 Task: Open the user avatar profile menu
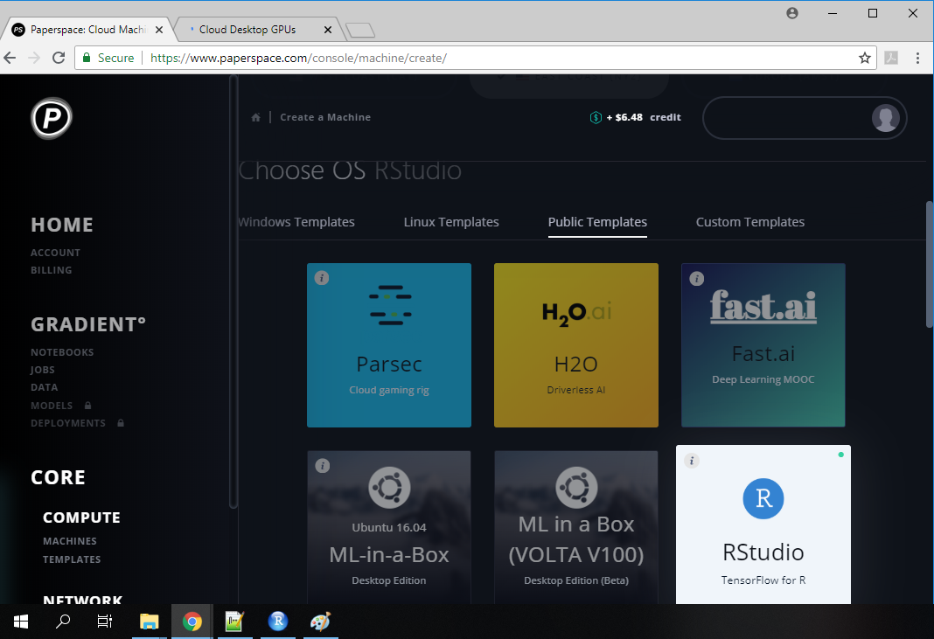pos(885,118)
